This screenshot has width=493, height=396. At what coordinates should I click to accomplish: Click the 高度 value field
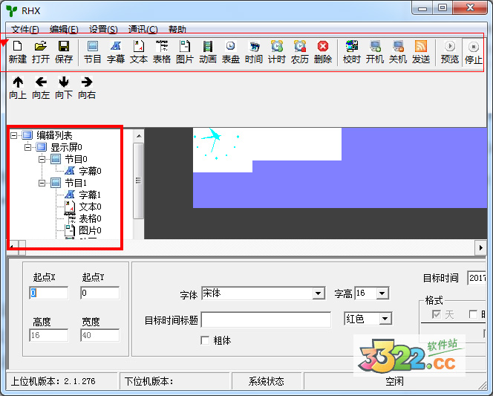(48, 335)
